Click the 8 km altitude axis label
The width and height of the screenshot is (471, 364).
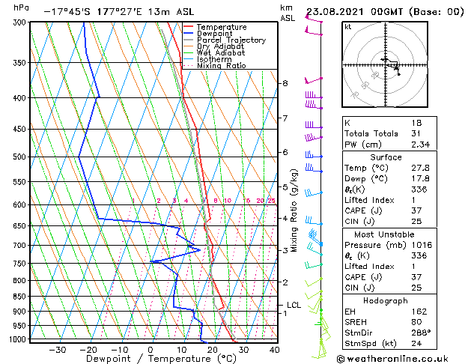point(285,83)
